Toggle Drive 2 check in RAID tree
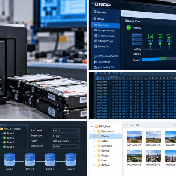The height and width of the screenshot is (176, 176). tap(5, 138)
